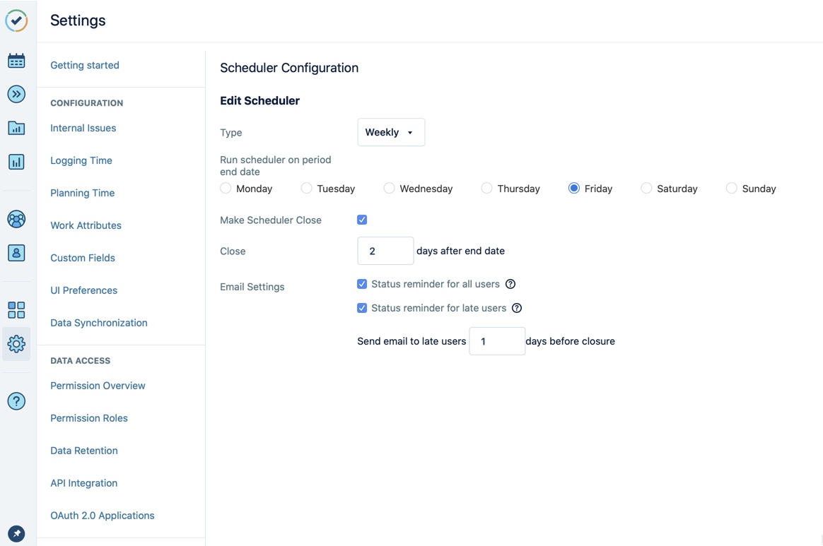This screenshot has width=823, height=546.
Task: Go to Planning Time settings
Action: click(x=83, y=193)
